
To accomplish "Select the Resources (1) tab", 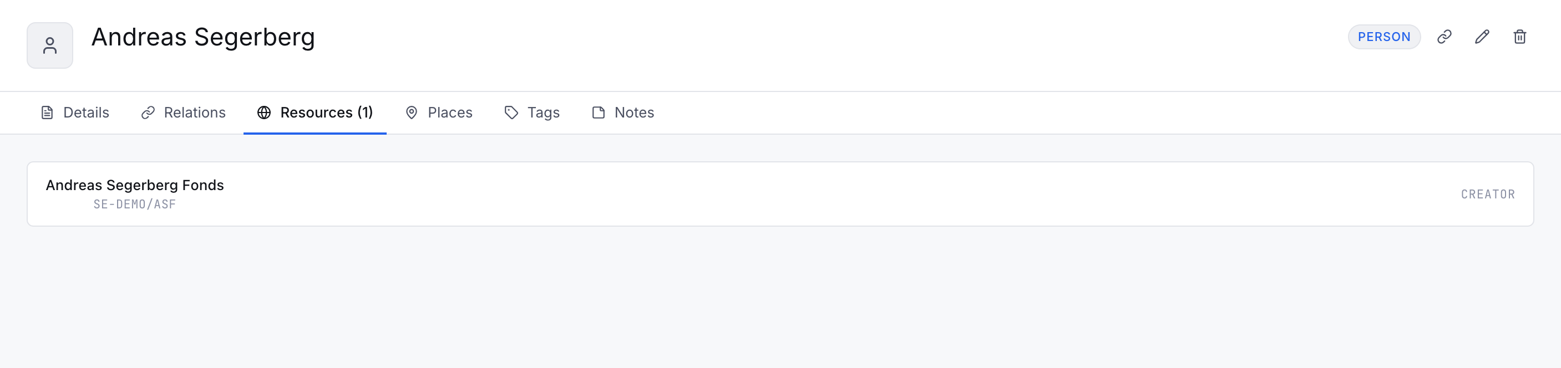I will coord(315,113).
